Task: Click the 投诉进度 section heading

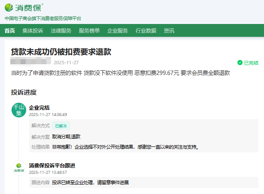Action: click(x=24, y=92)
